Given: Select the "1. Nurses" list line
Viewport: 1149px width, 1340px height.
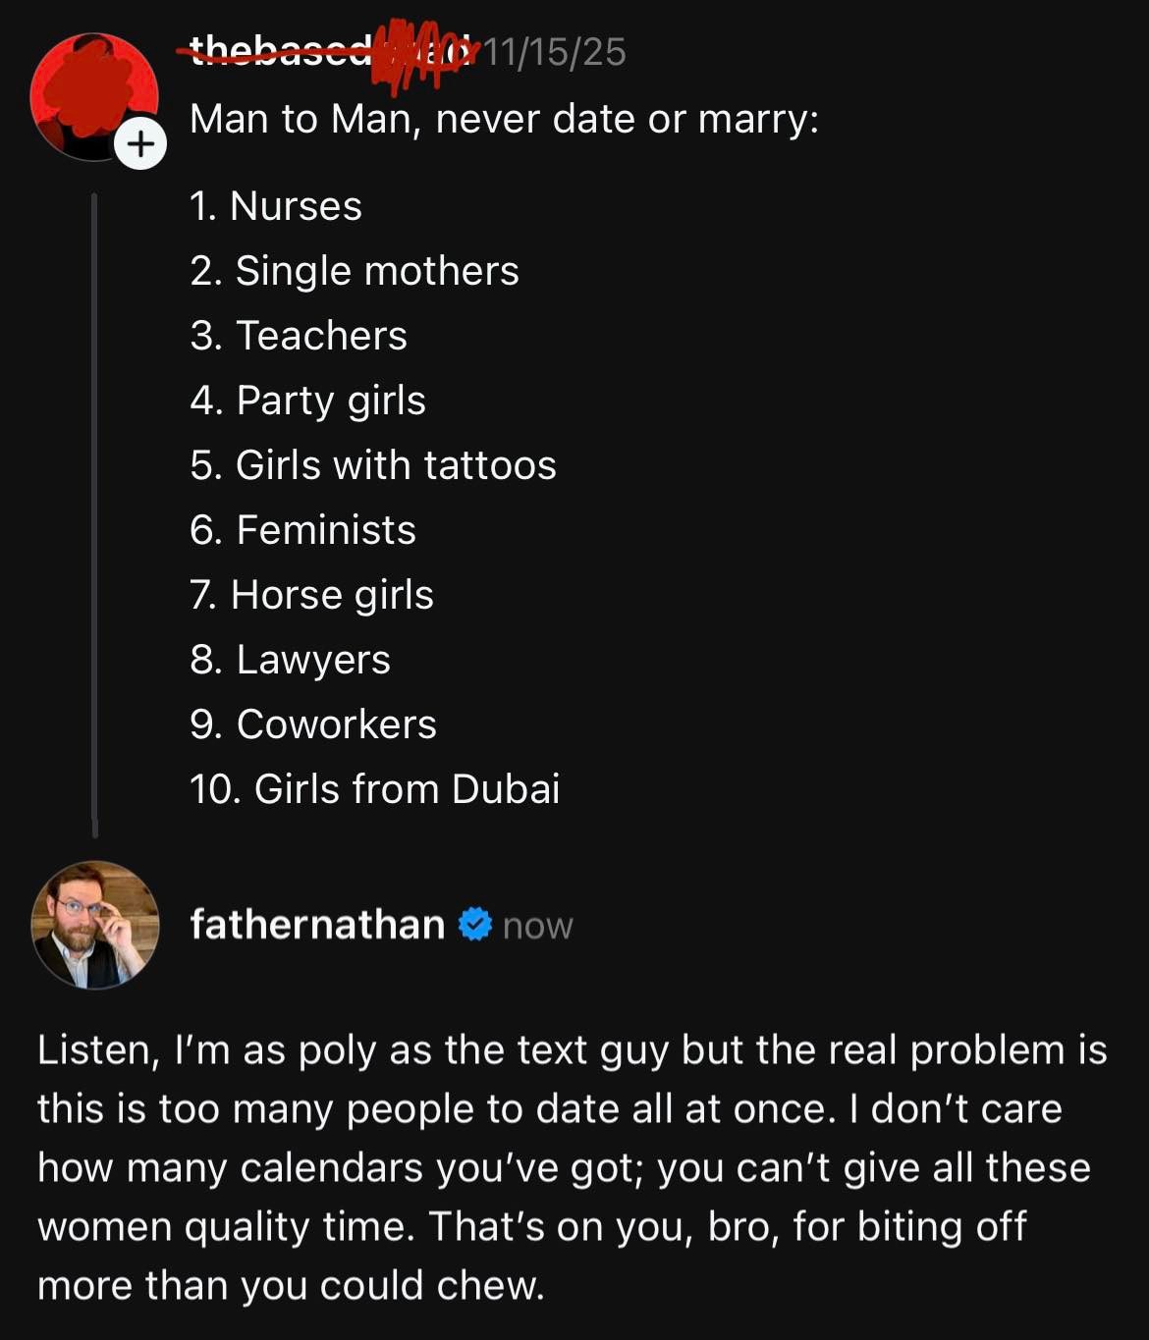Looking at the screenshot, I should [x=276, y=206].
